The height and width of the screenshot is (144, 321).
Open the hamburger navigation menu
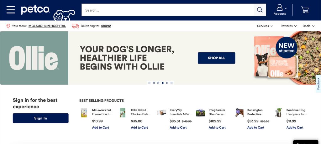11,10
